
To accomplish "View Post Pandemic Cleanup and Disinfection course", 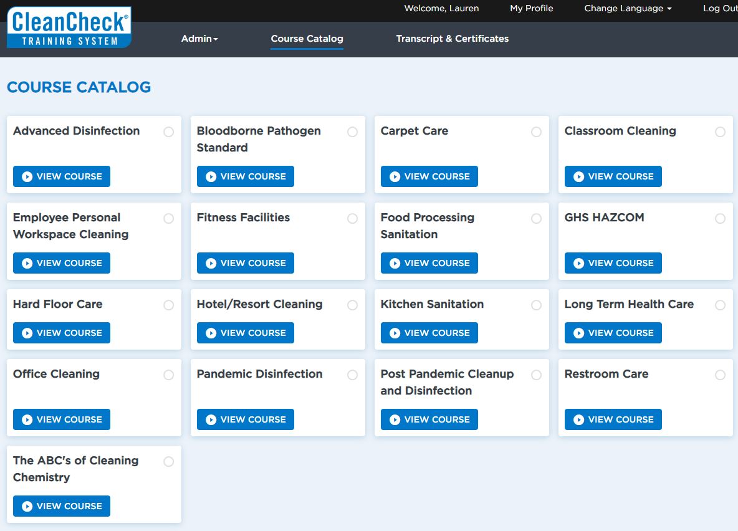I will [x=429, y=419].
